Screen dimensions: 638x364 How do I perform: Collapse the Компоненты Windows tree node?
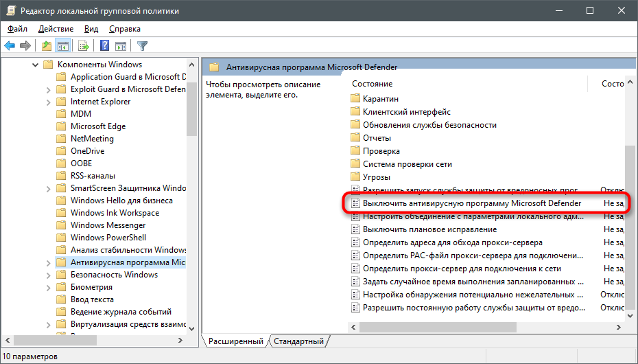36,65
